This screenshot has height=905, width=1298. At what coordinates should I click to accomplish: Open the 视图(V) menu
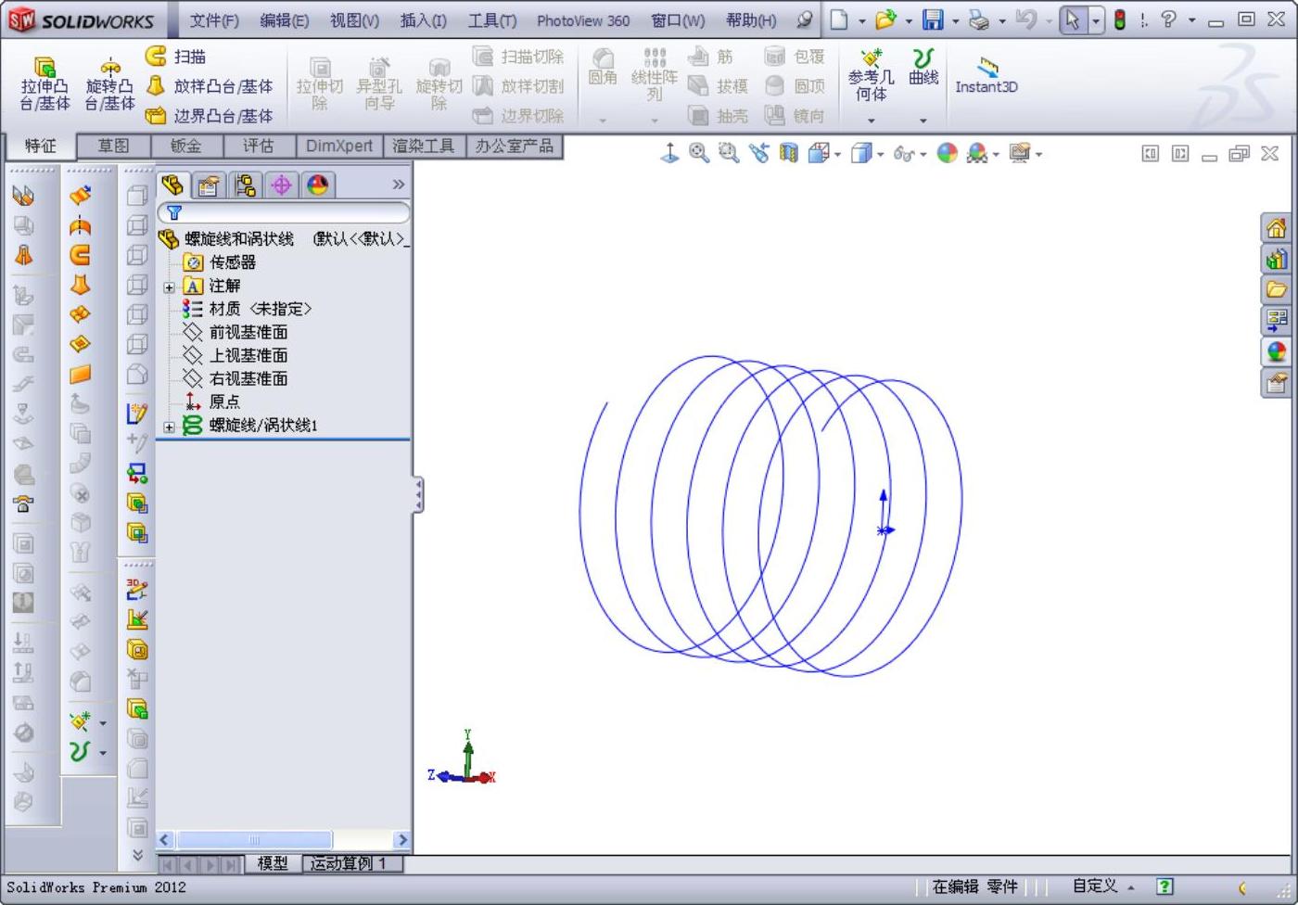[x=354, y=20]
